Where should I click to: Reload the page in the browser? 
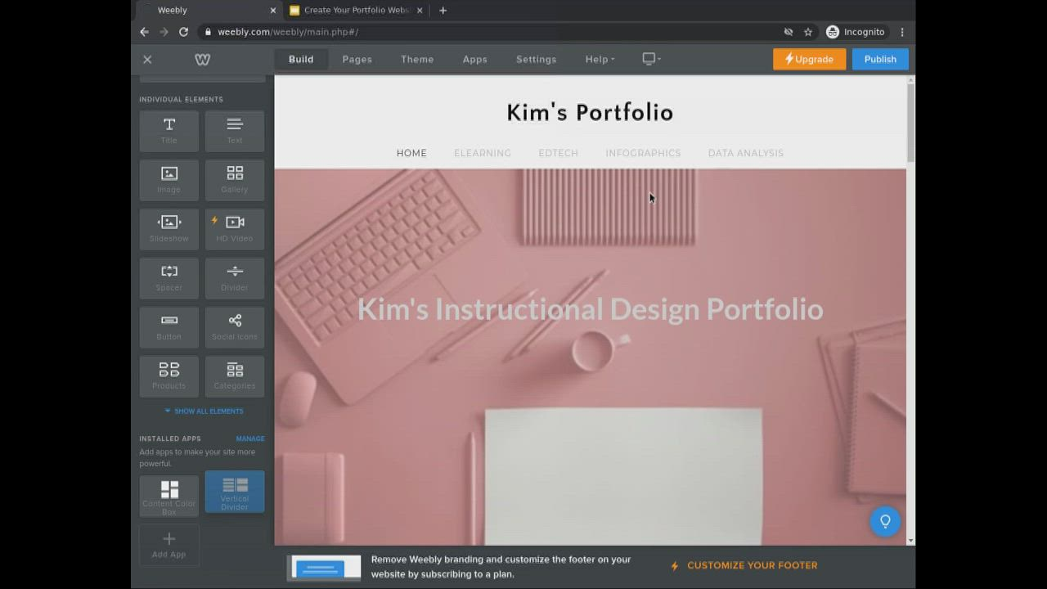pos(183,32)
